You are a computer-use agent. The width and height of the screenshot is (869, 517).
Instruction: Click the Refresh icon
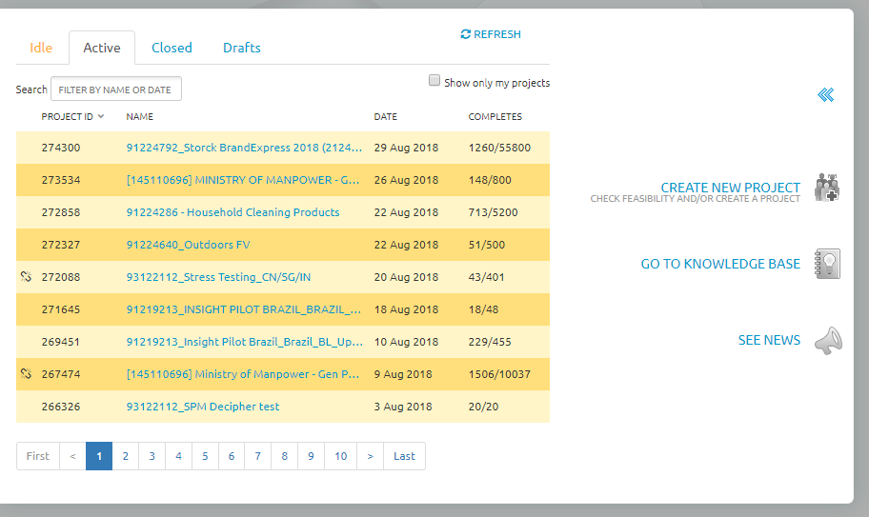(465, 34)
